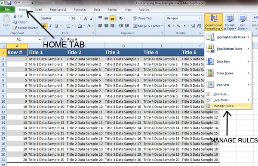Click Increase Decimal icon

193,26
